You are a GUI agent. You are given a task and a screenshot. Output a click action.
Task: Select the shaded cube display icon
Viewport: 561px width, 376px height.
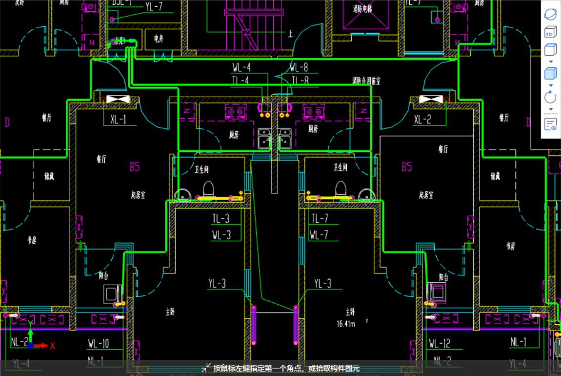tap(550, 73)
